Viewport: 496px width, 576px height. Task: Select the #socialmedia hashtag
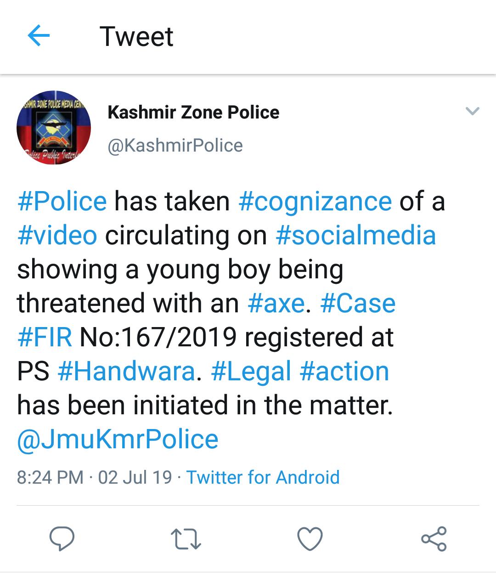click(355, 235)
